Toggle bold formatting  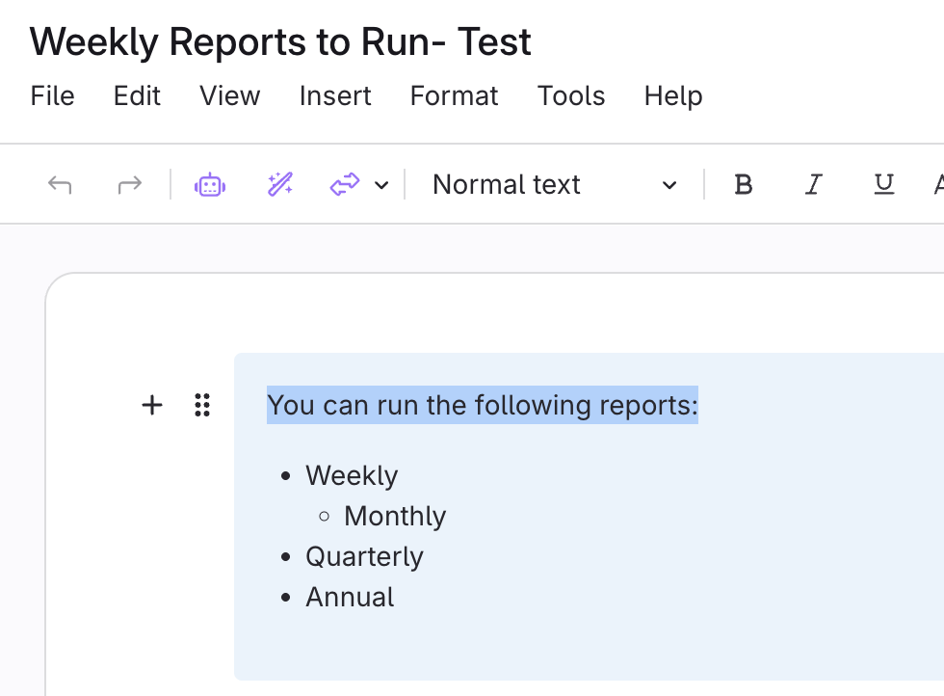[x=743, y=184]
